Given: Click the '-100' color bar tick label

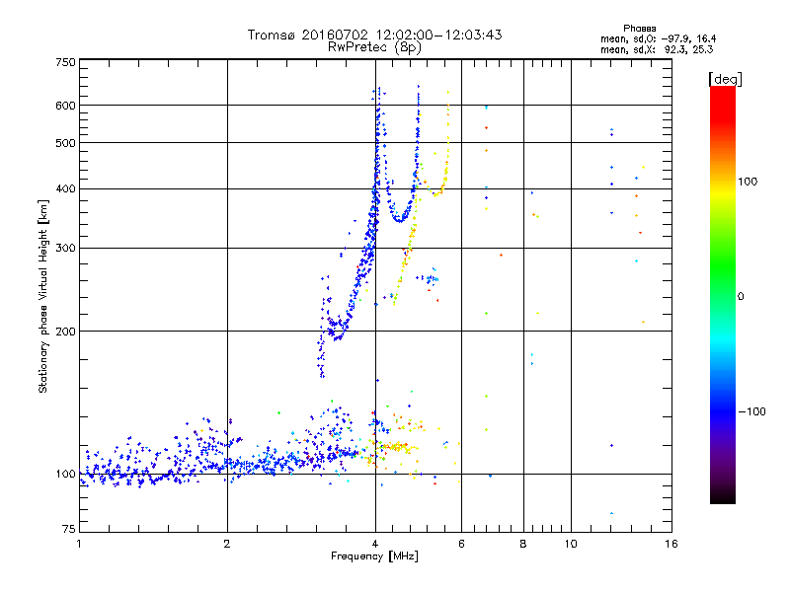Looking at the screenshot, I should (x=751, y=411).
